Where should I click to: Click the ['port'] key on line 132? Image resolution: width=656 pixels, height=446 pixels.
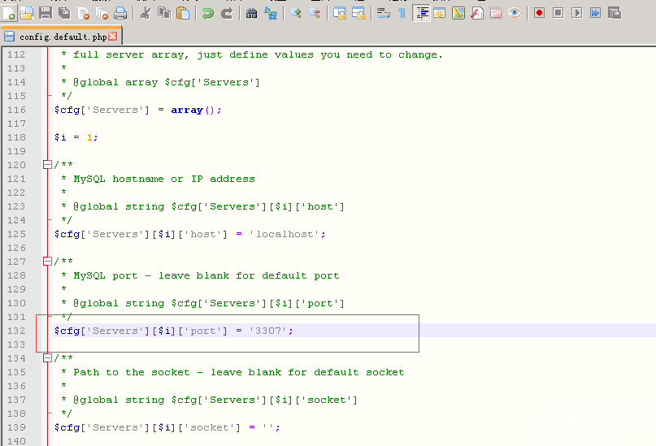[x=202, y=331]
